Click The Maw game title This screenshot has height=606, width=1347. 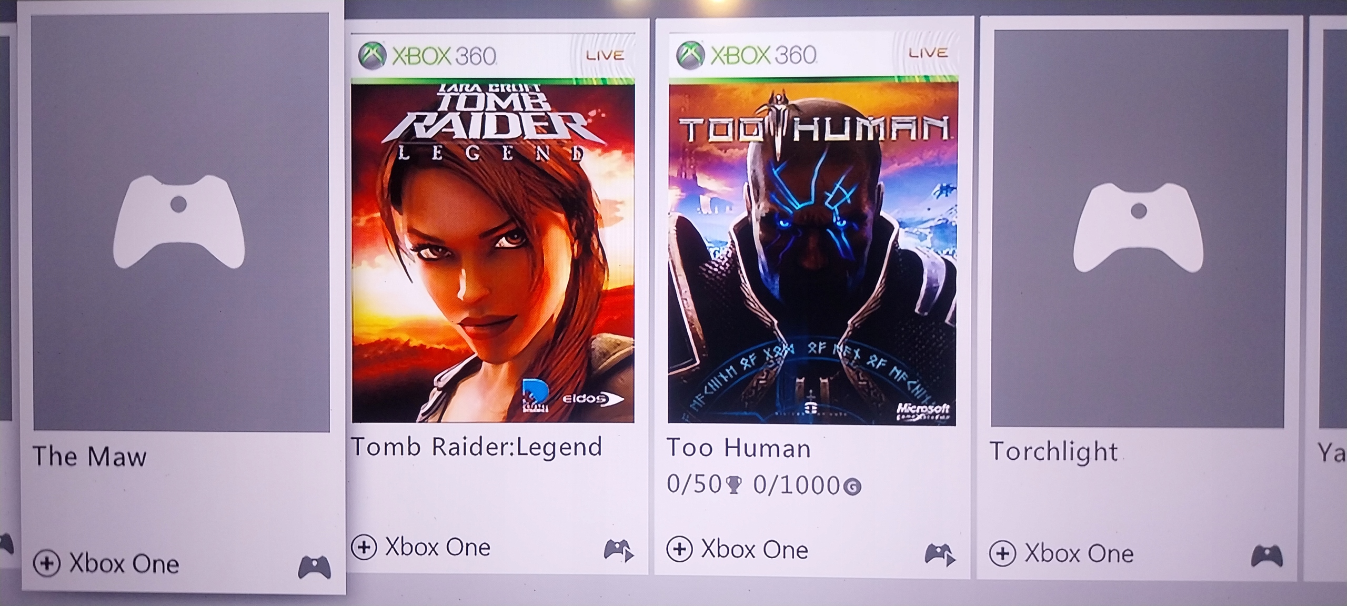[x=89, y=456]
